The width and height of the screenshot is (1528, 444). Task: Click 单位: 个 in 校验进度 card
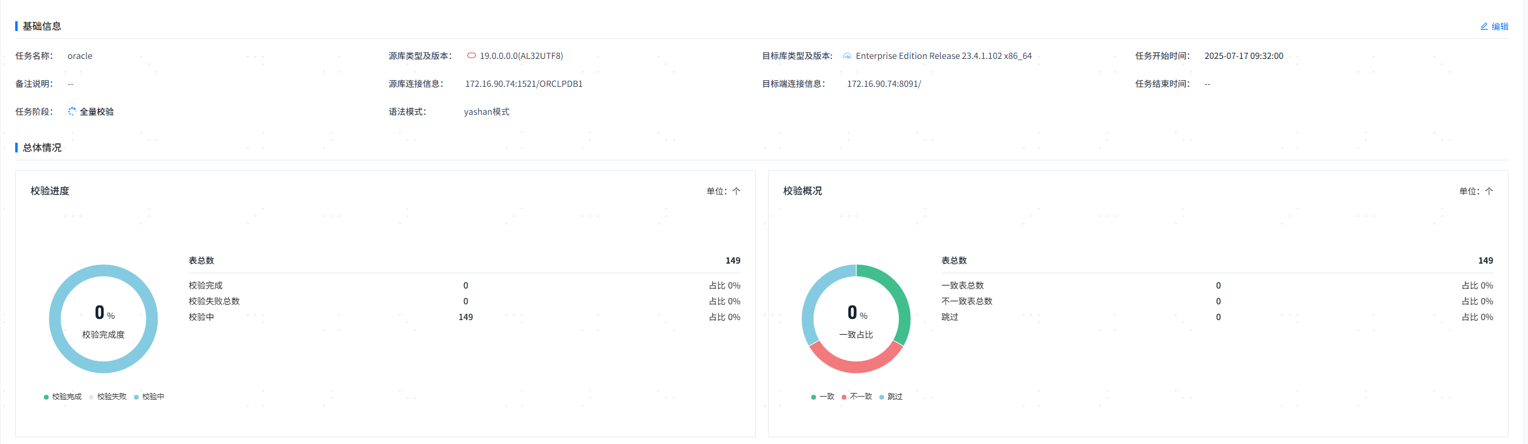coord(724,191)
